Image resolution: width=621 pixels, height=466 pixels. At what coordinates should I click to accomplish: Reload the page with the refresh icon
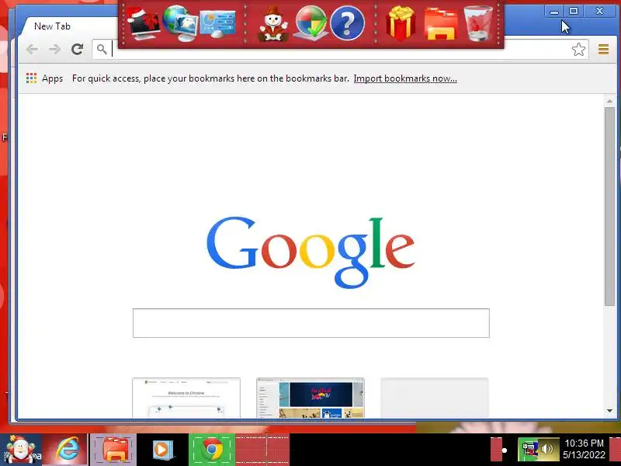point(77,50)
